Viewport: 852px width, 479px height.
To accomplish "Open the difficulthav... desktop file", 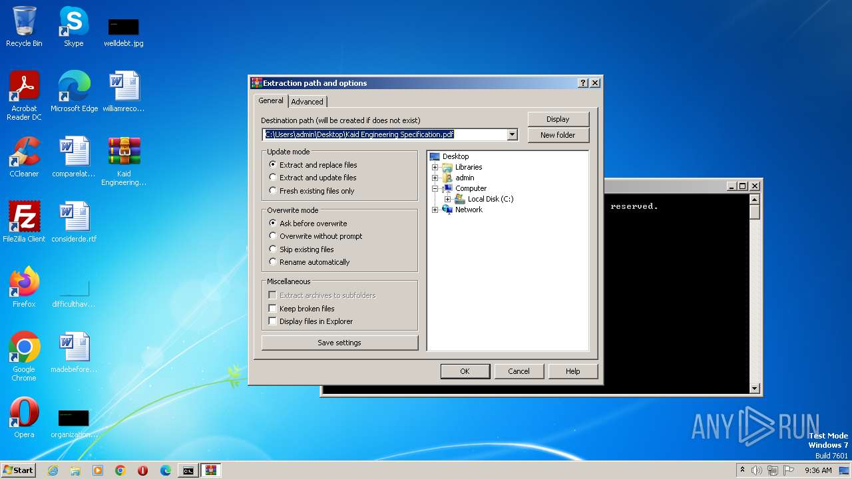I will click(74, 293).
